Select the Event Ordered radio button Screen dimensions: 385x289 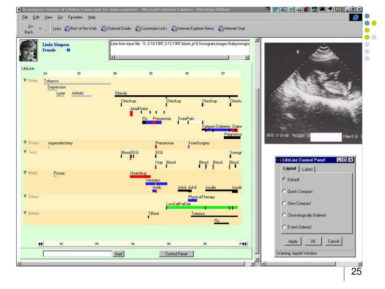pyautogui.click(x=284, y=227)
